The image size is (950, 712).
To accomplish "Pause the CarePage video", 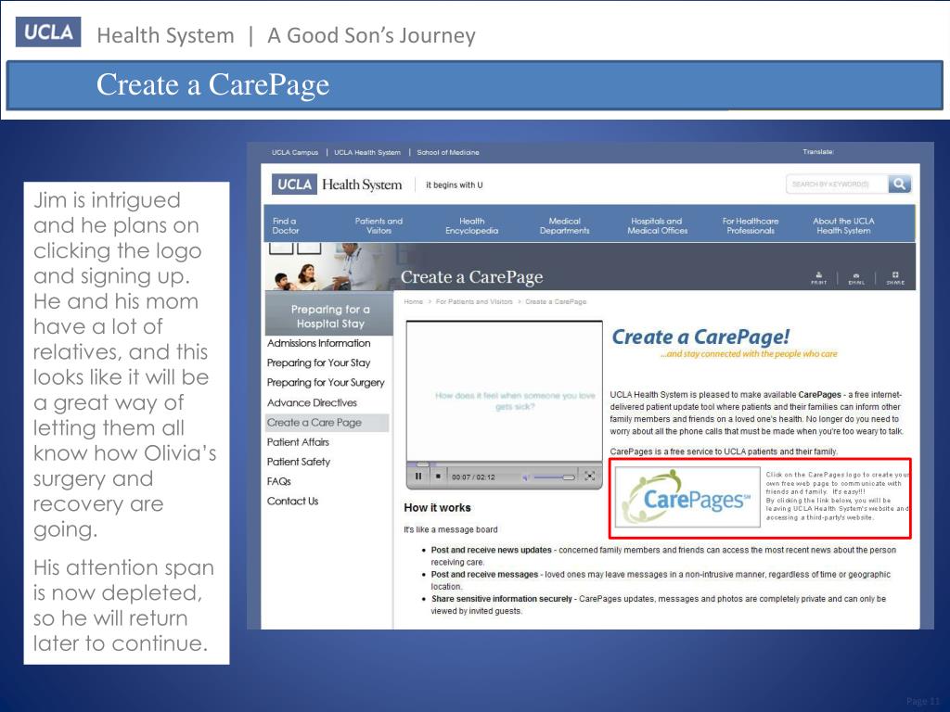I will click(418, 477).
